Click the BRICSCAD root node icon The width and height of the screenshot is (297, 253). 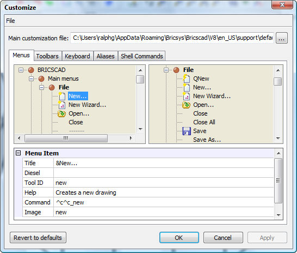(31, 70)
